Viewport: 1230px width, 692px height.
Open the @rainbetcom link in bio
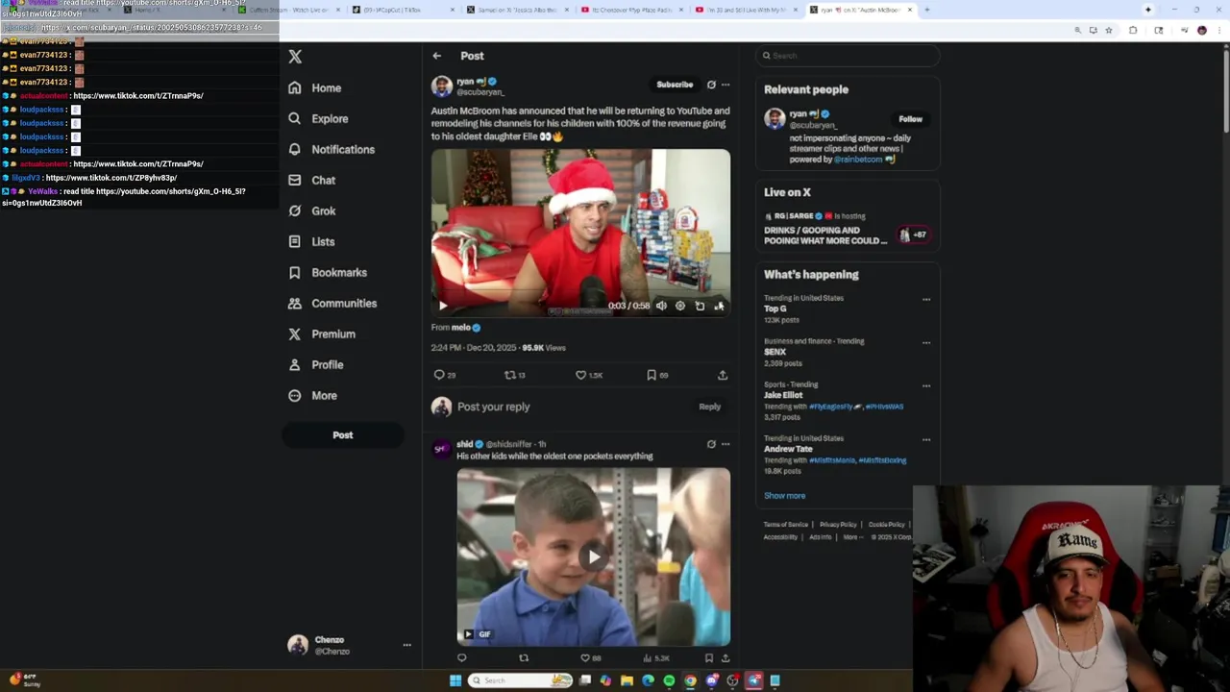click(x=857, y=160)
